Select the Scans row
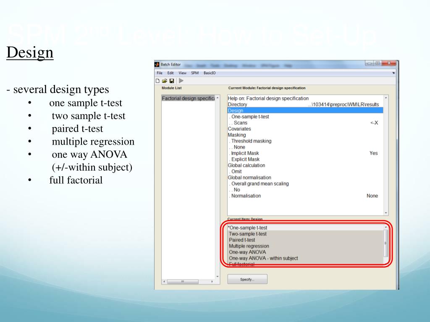Image resolution: width=430 pixels, height=322 pixels. click(x=305, y=123)
